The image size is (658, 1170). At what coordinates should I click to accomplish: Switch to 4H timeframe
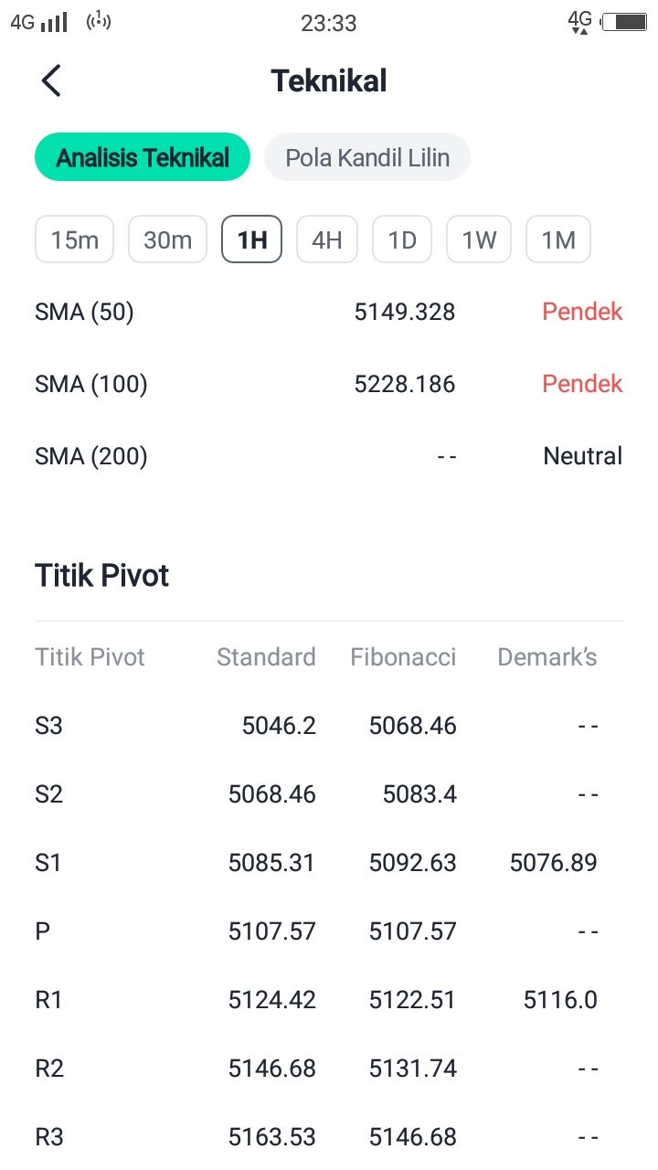coord(327,239)
